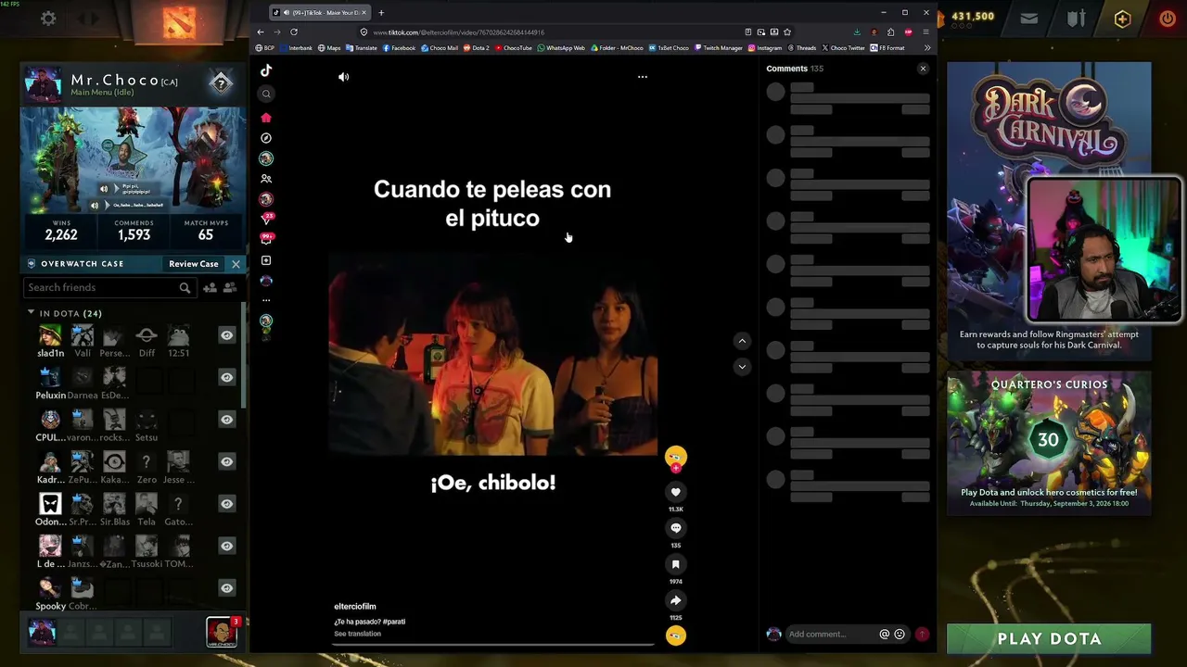The height and width of the screenshot is (667, 1187).
Task: Open new browser tab plus button
Action: [381, 12]
